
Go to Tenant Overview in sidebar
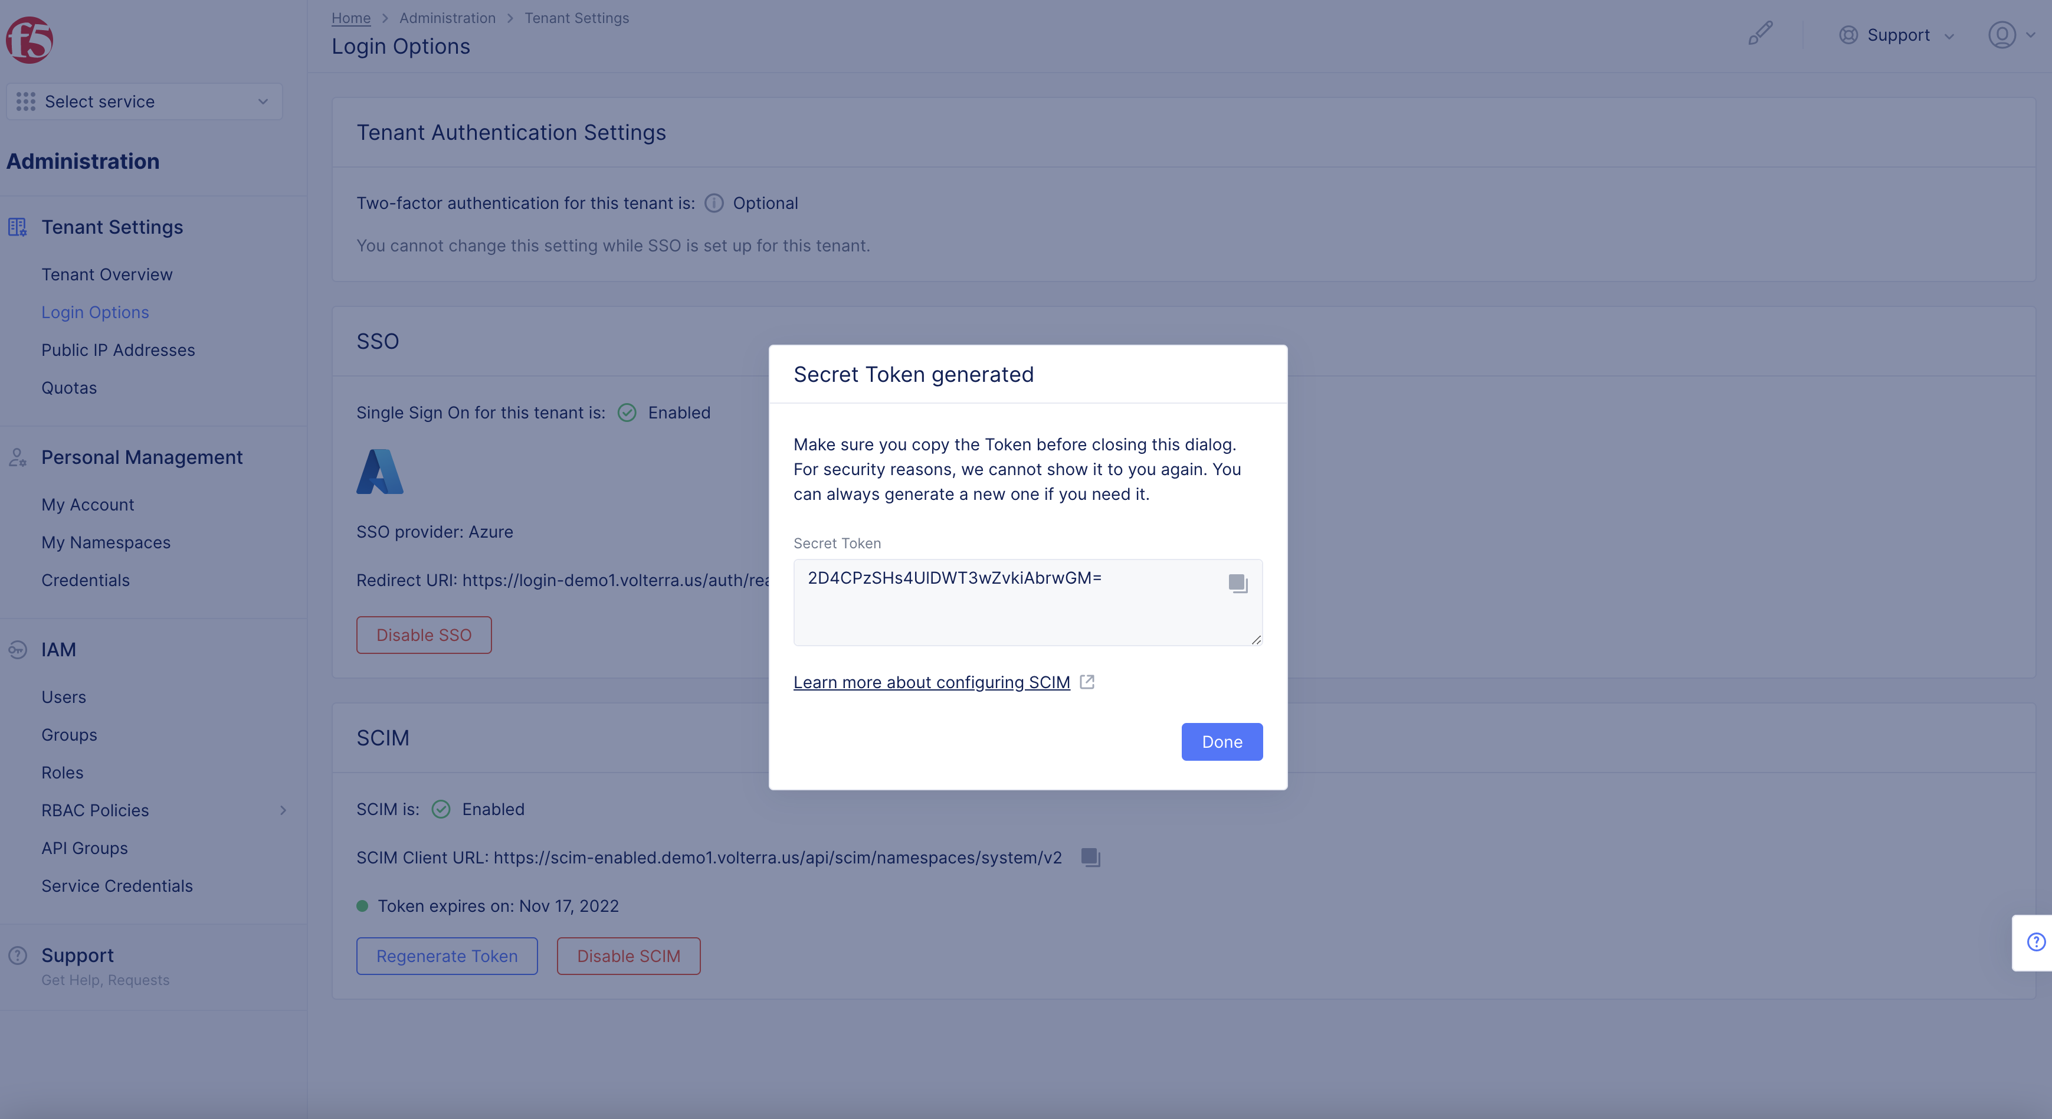[x=107, y=274]
